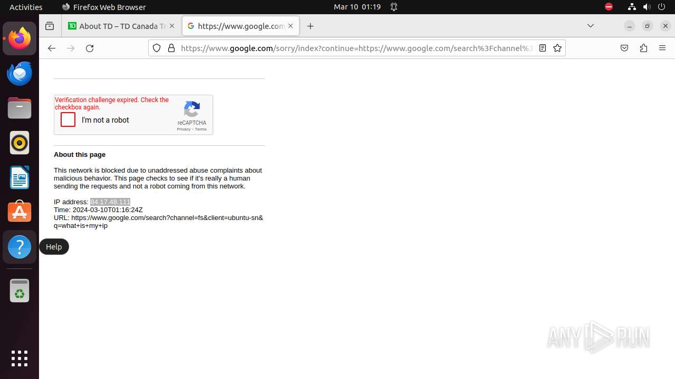Reload the current page
Image resolution: width=675 pixels, height=379 pixels.
pos(90,48)
